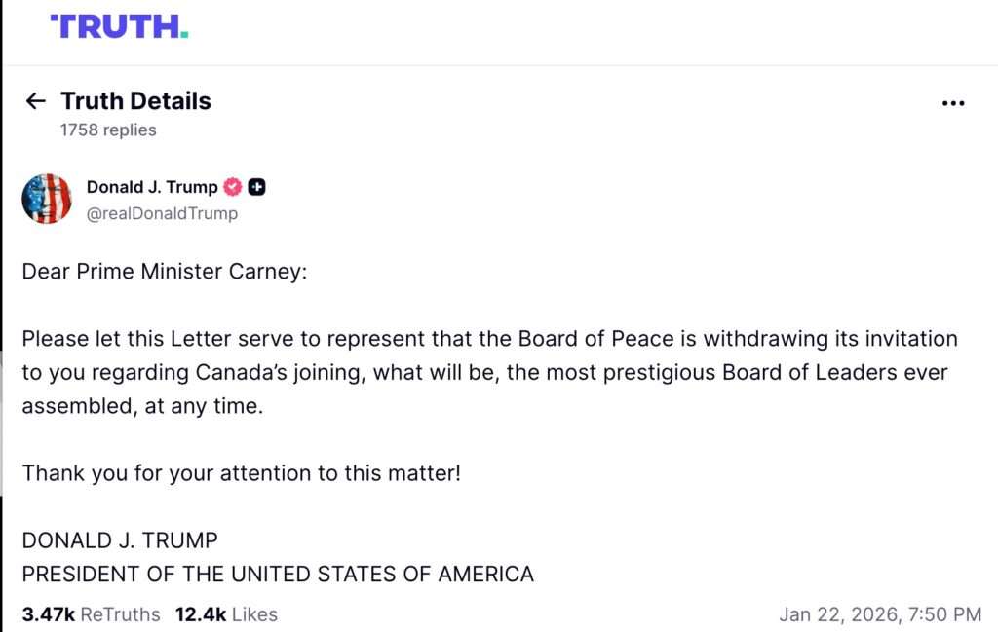Click the PRESIDENT OF THE UNITED STATES line

(278, 574)
